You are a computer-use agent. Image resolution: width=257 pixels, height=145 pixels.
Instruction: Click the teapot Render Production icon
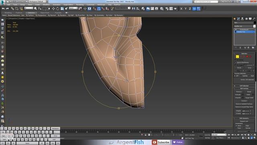click(175, 8)
